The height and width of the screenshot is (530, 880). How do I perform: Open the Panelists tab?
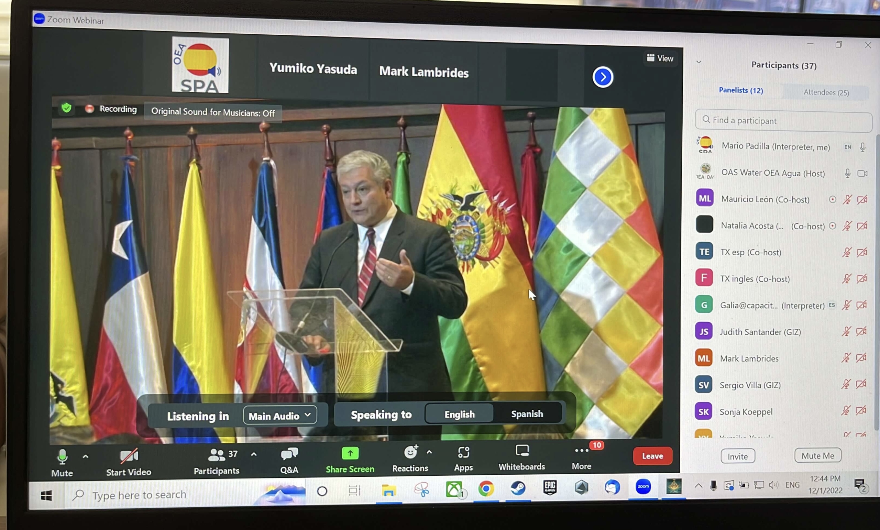741,90
